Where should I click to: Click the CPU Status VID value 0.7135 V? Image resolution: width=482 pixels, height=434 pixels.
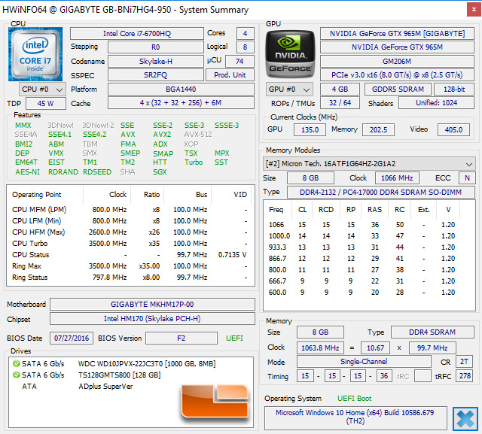[x=233, y=255]
